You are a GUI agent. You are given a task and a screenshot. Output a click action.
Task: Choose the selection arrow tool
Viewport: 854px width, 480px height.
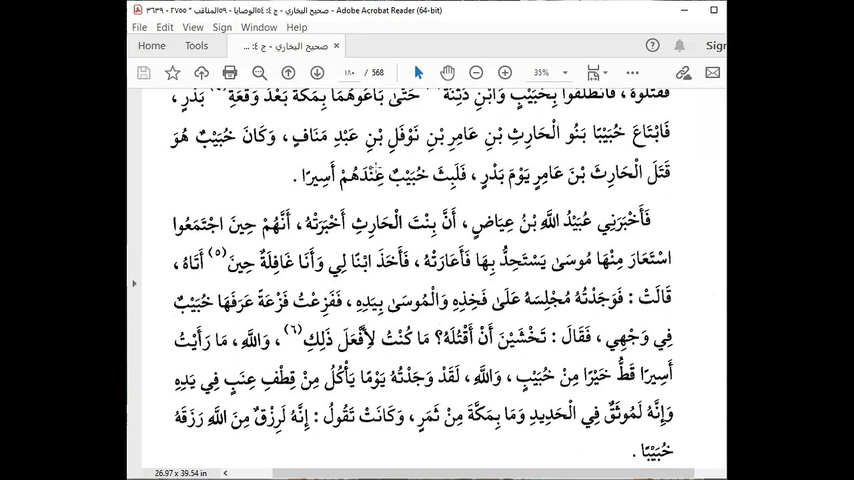418,73
